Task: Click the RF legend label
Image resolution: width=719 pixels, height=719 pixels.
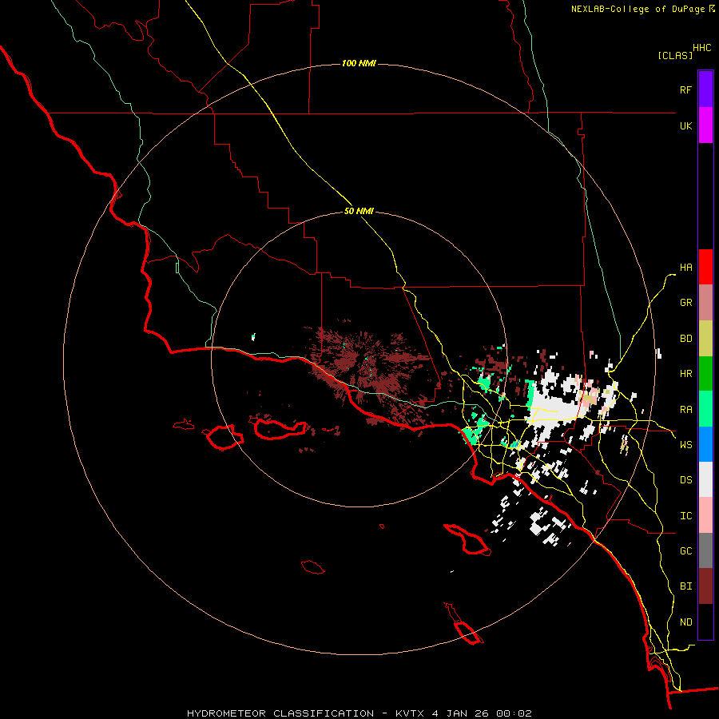Action: point(685,89)
